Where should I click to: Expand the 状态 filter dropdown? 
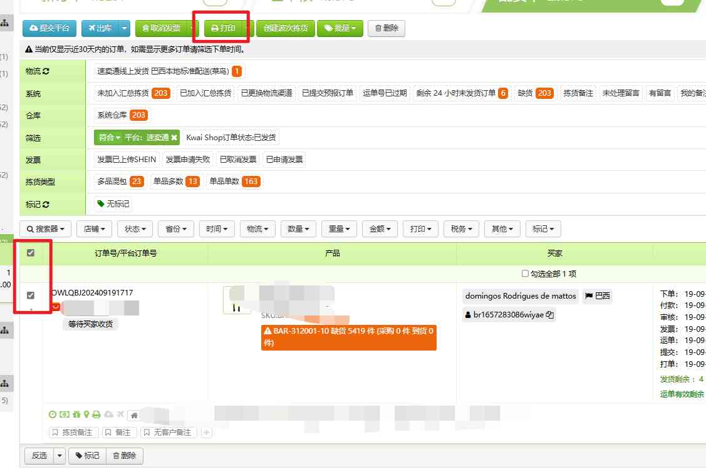coord(135,228)
